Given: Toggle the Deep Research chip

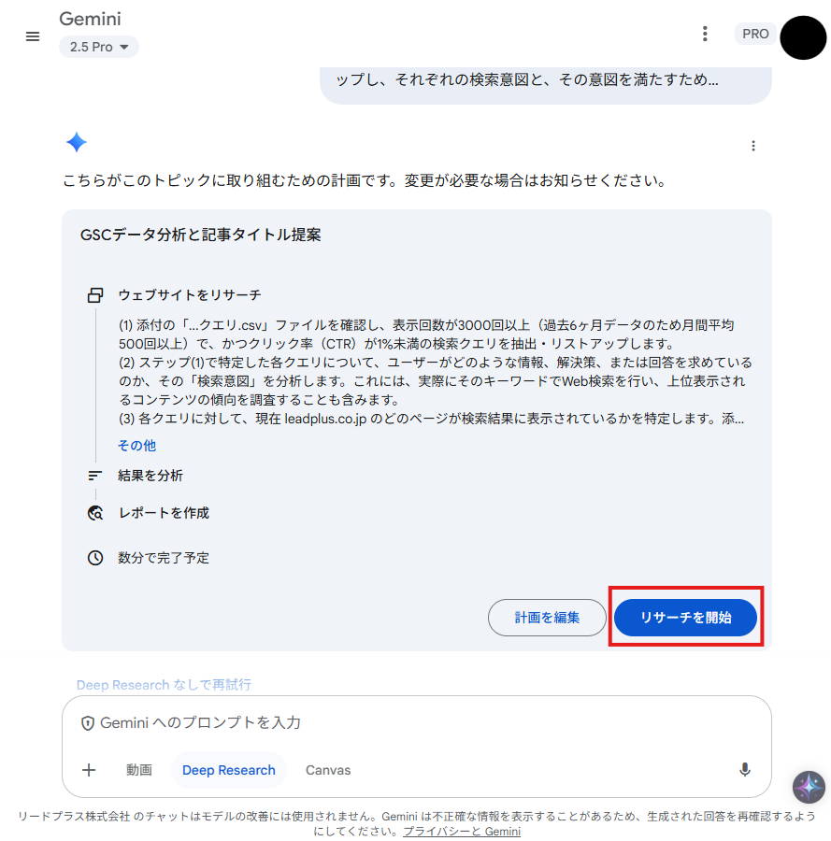Looking at the screenshot, I should (228, 770).
